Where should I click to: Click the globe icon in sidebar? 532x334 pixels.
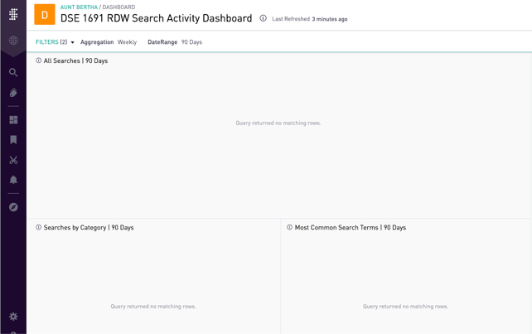[13, 41]
